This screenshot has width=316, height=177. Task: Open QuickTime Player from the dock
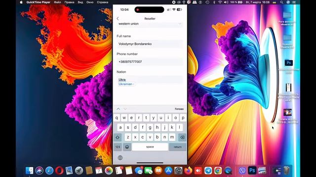coord(228,171)
